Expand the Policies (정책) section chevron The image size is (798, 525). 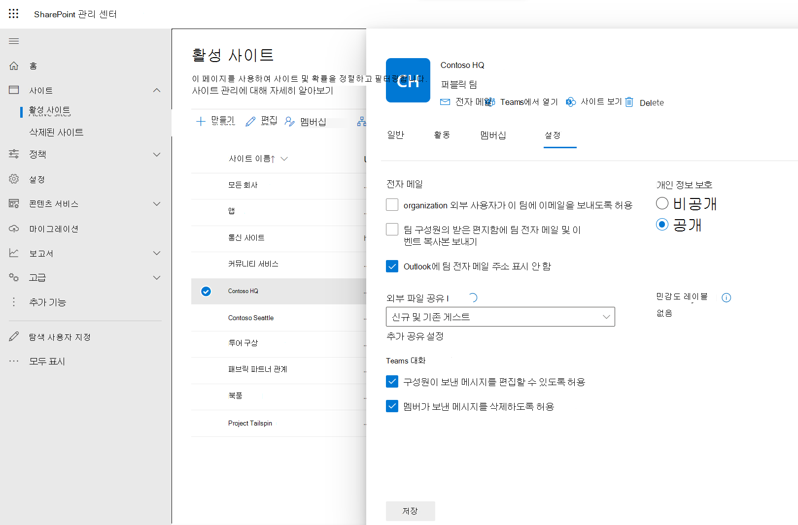(x=157, y=154)
